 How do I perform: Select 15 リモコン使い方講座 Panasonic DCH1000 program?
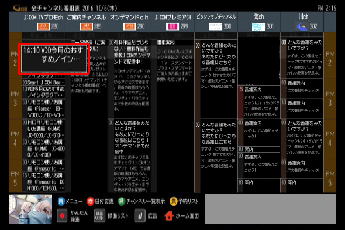[43, 182]
